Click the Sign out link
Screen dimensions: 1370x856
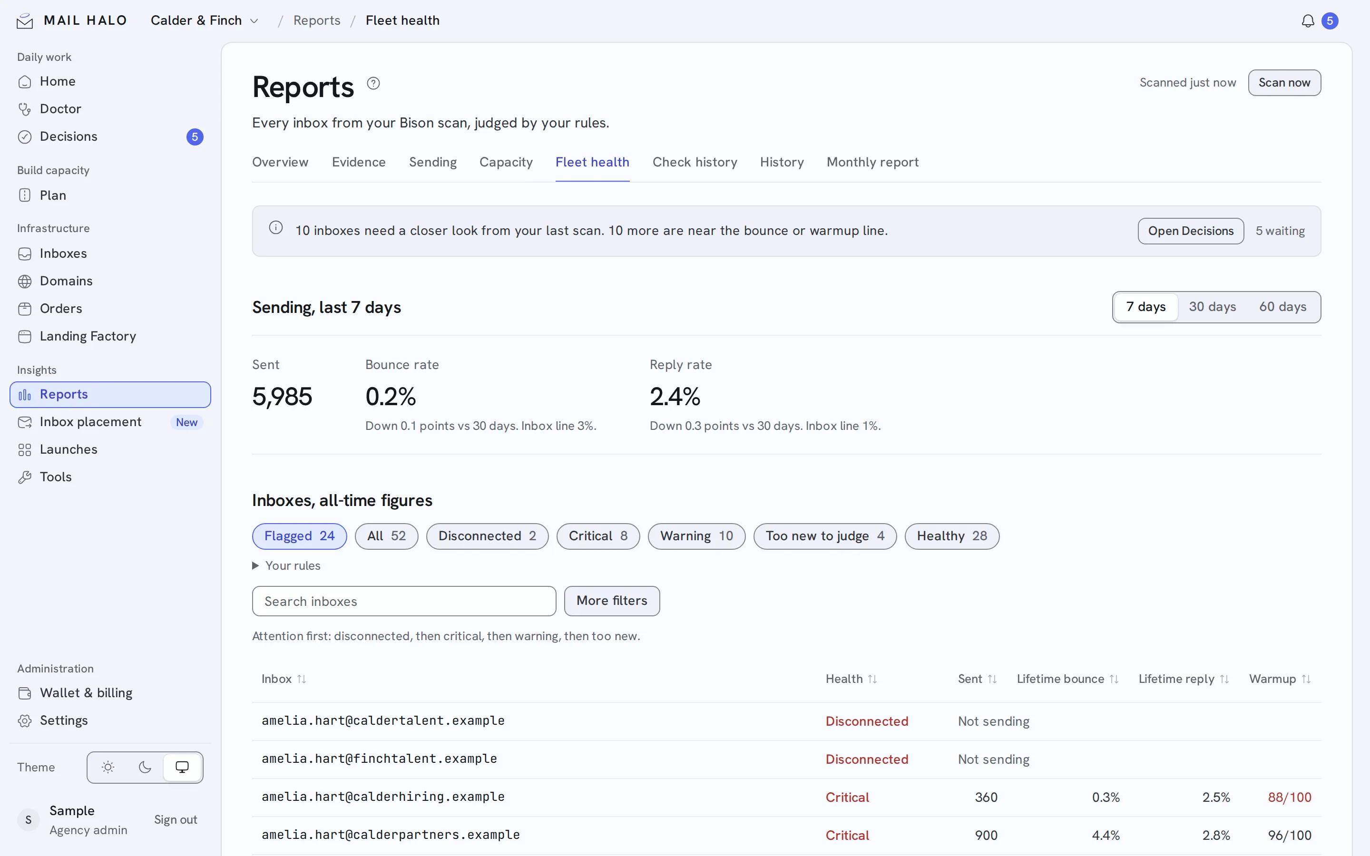click(176, 820)
